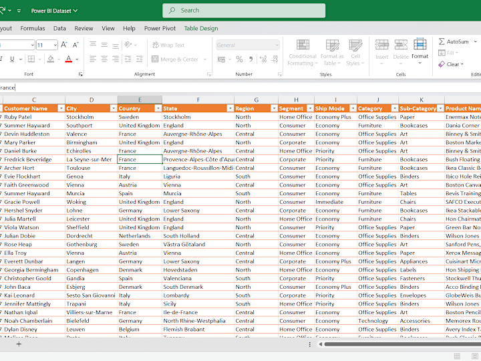
Task: Expand the Merge & Center options arrow
Action: click(x=204, y=59)
